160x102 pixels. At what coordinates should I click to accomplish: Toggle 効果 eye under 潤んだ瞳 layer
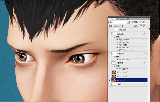point(115,66)
